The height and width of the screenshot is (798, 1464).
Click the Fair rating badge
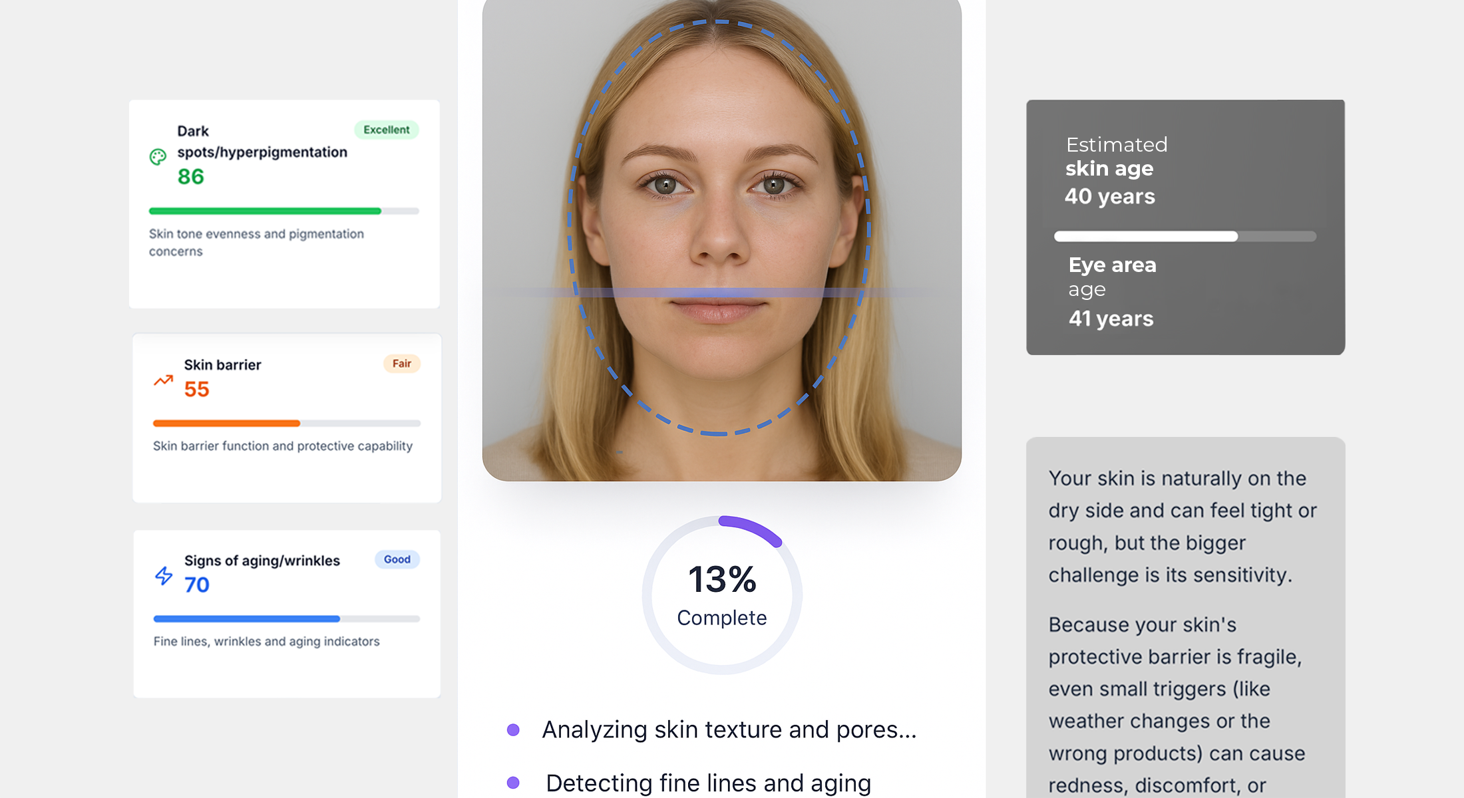coord(401,364)
